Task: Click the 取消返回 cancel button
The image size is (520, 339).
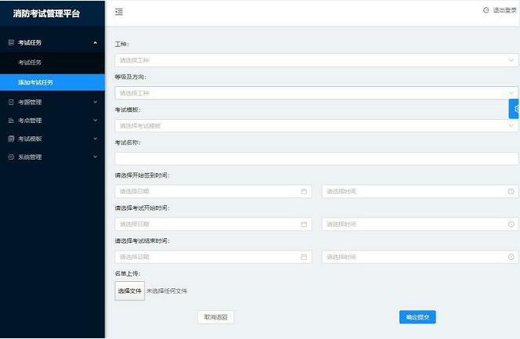Action: [215, 317]
